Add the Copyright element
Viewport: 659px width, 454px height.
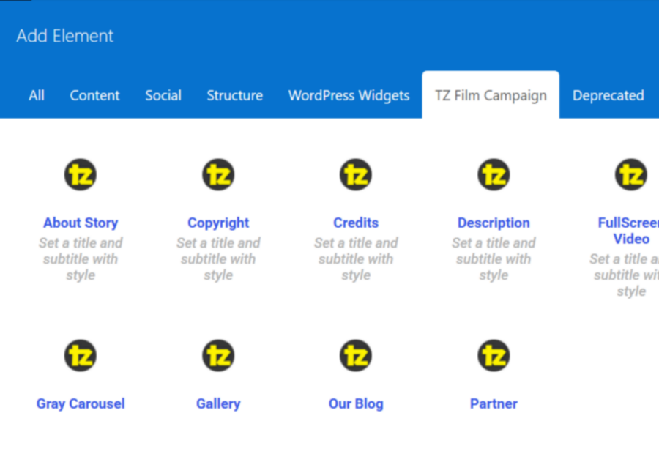[x=218, y=223]
